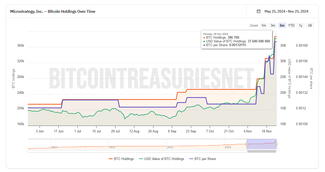
Task: Click the 160k y-axis label
Action: pos(21,124)
